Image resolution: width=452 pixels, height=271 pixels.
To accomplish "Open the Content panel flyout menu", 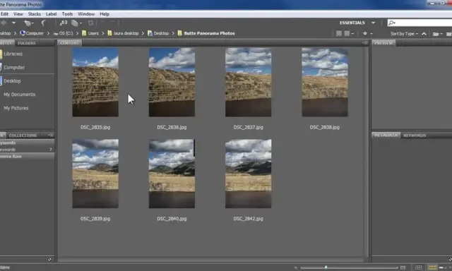I will click(x=365, y=43).
